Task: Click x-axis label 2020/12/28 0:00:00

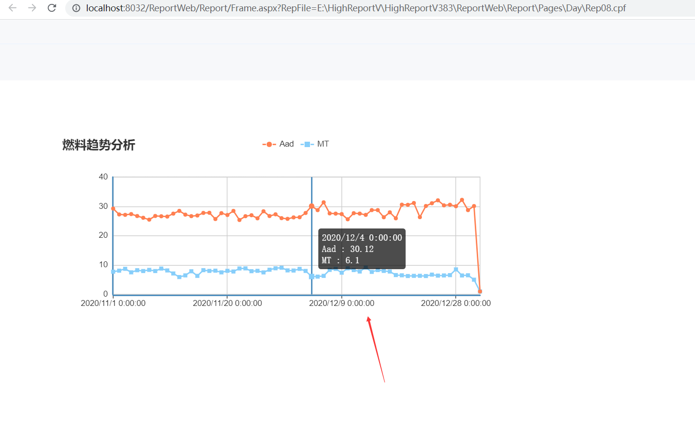Action: pyautogui.click(x=456, y=303)
